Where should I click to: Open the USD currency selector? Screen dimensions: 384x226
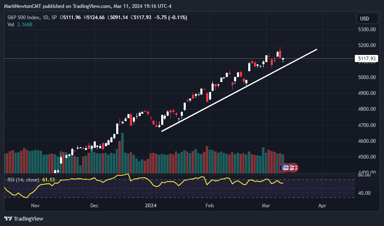pyautogui.click(x=364, y=19)
